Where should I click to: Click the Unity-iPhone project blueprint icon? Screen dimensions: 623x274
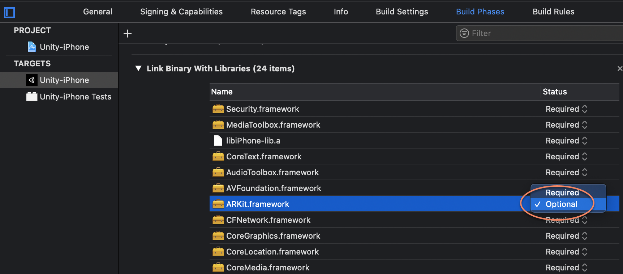(32, 47)
